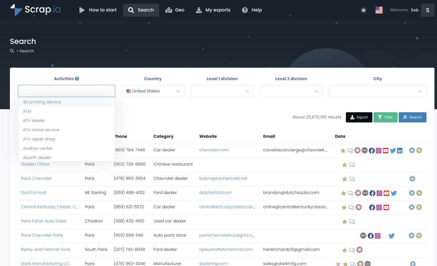437x266 pixels.
Task: Click the Twitter icon for Paris Chevrolet Parts
Action: coord(391,236)
